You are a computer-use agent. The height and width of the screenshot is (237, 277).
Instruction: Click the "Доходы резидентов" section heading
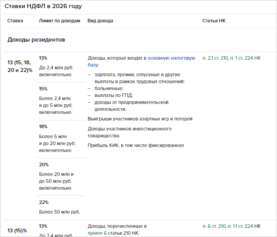36,40
